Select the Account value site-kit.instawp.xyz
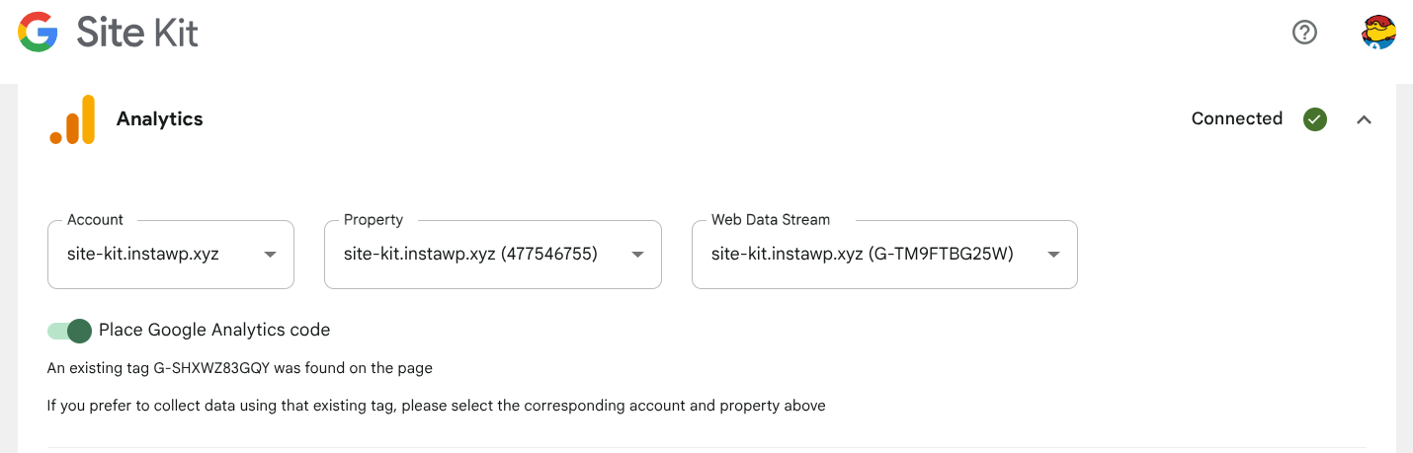The width and height of the screenshot is (1413, 453). pyautogui.click(x=143, y=255)
